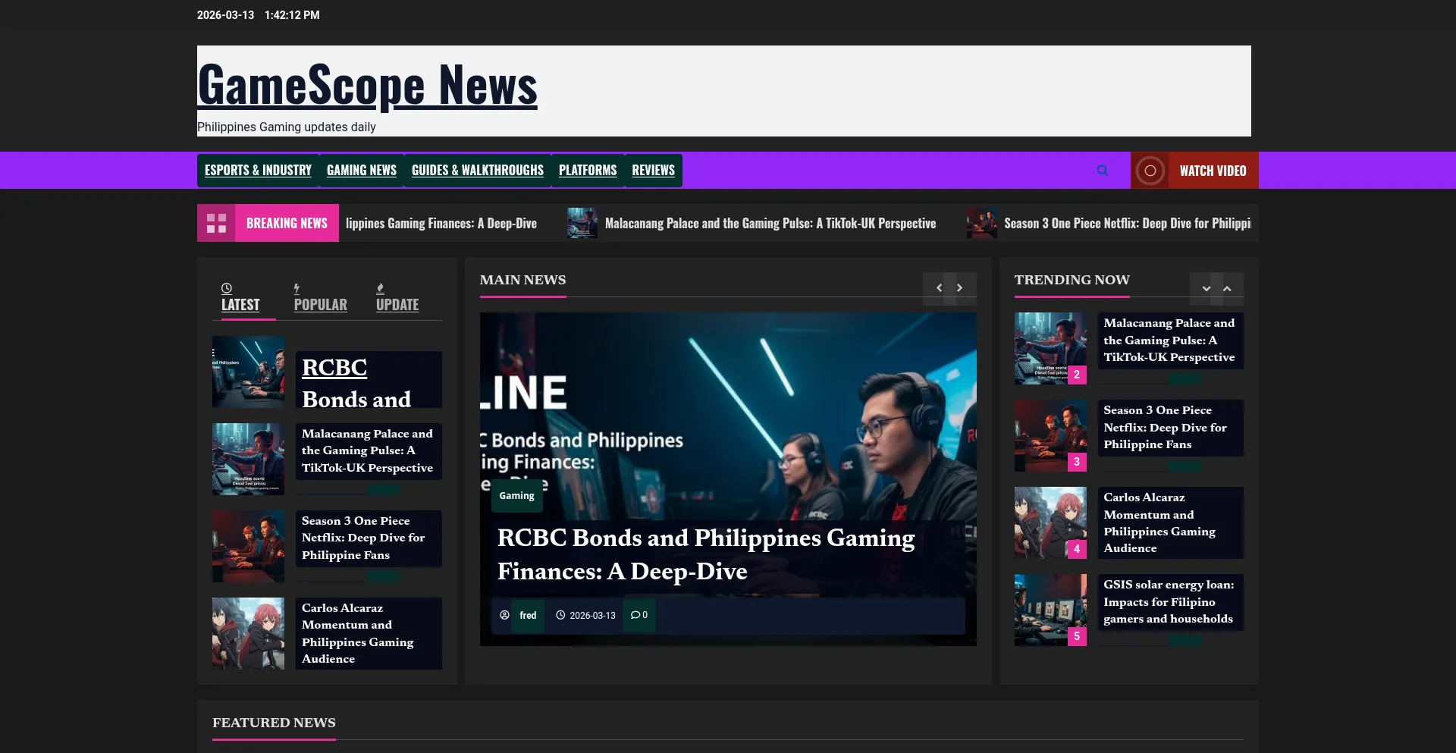Click the comment bubble icon showing 0
Screen dimensions: 1456x753
tap(635, 615)
